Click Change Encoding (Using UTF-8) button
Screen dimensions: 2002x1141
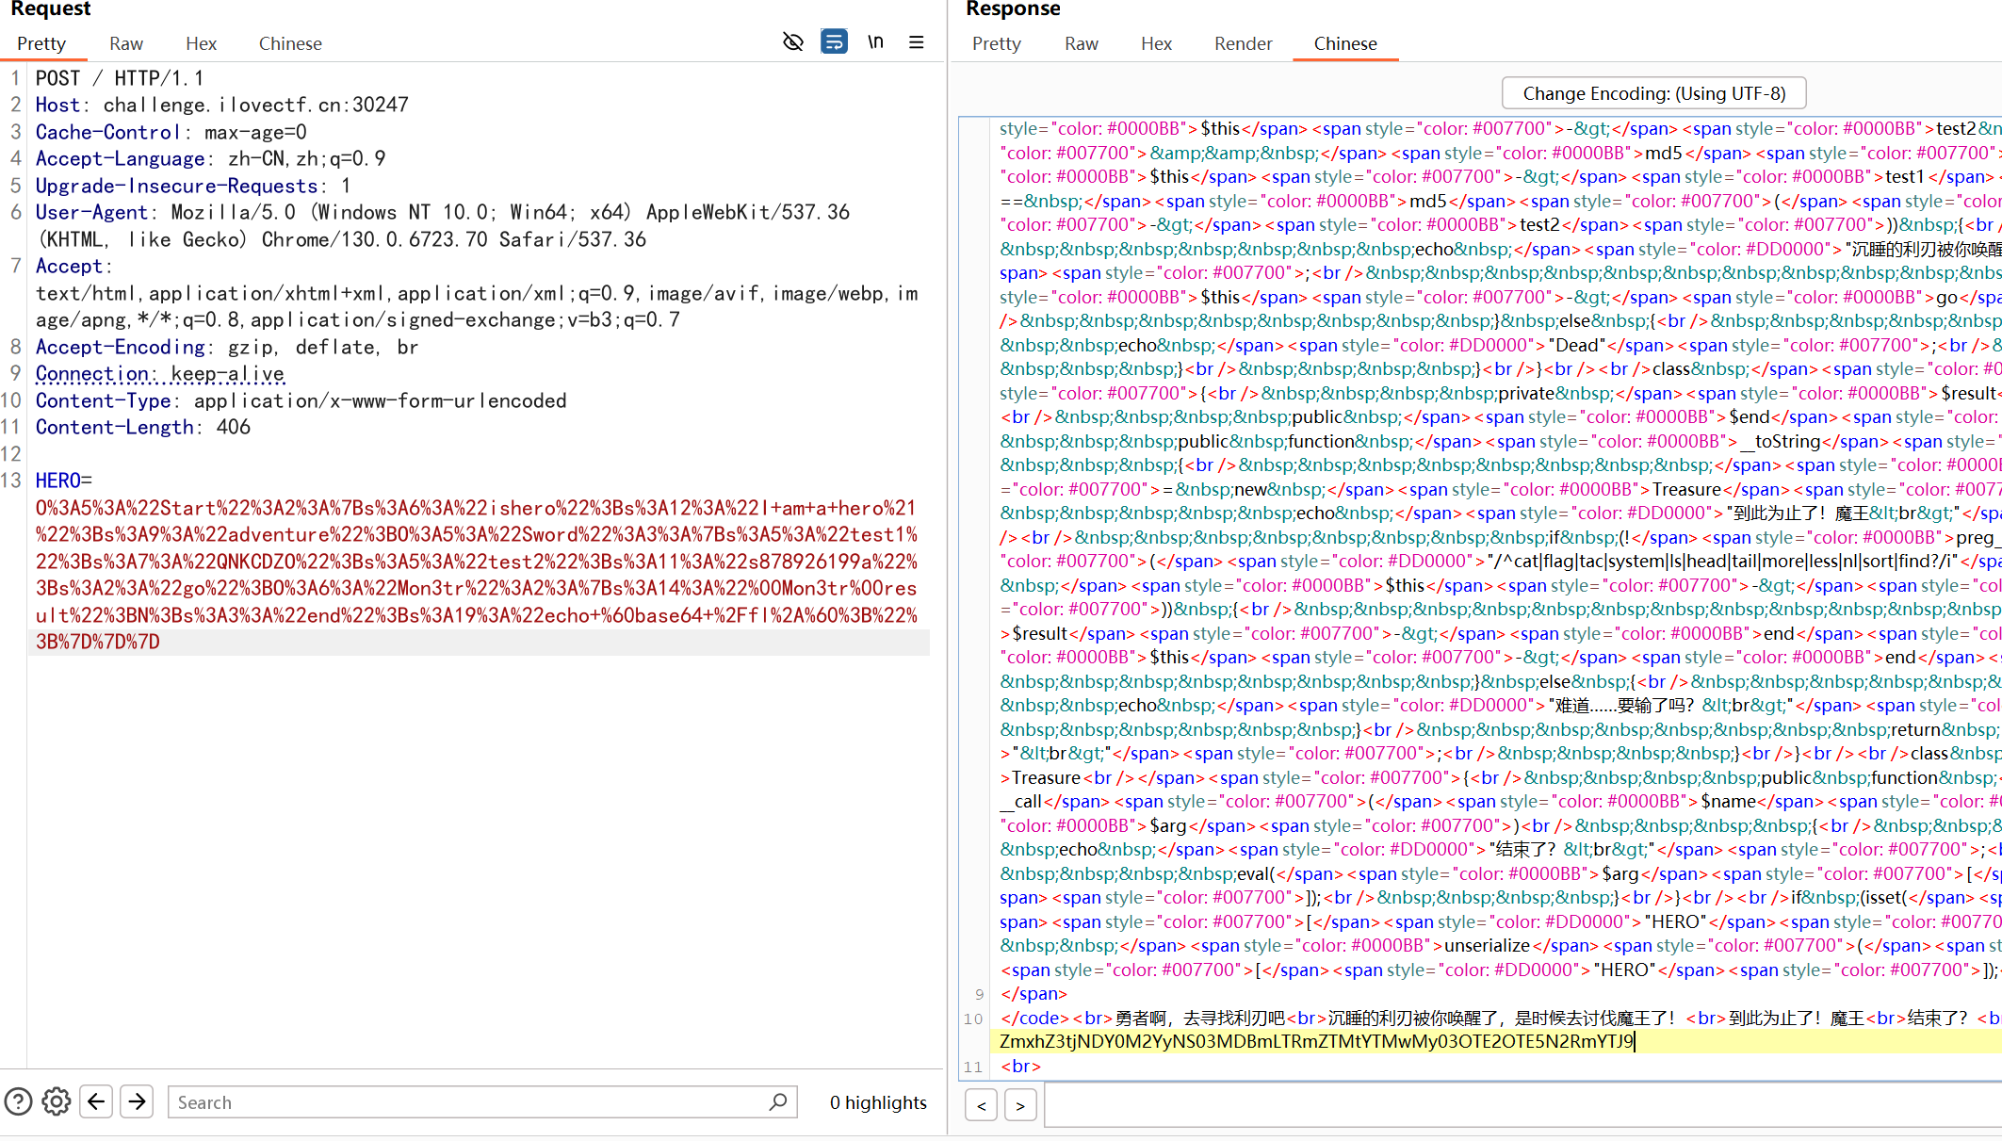1653,93
